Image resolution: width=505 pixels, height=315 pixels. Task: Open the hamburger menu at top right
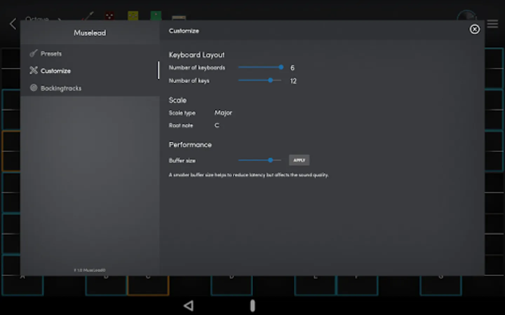tap(492, 24)
